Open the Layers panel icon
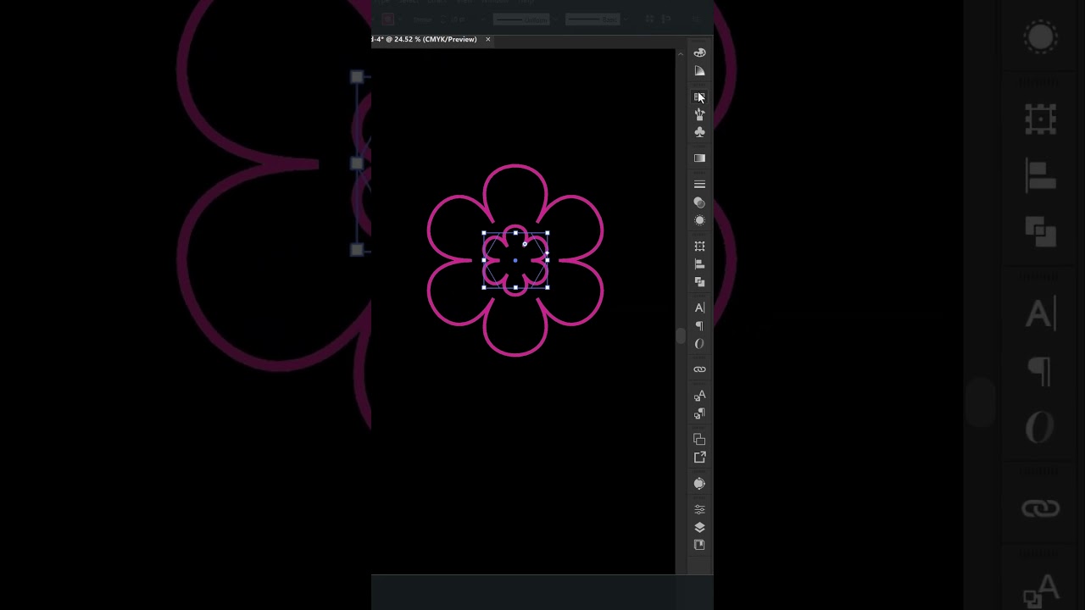Screen dimensions: 1085x610 click(699, 527)
